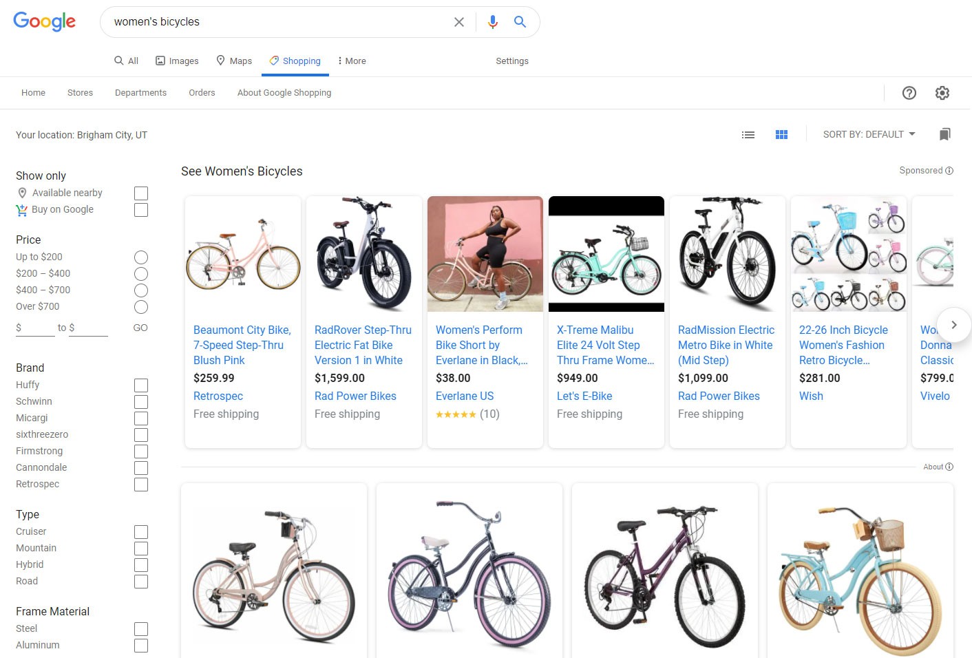Open the Departments menu item
Image resolution: width=972 pixels, height=658 pixels.
pos(140,93)
